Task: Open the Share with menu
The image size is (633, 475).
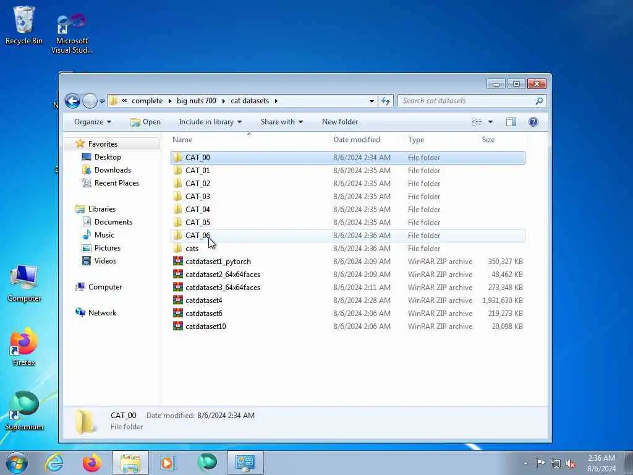Action: click(x=281, y=122)
